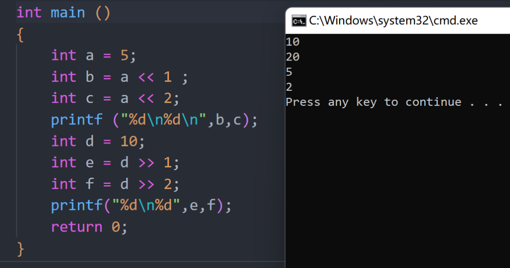
Task: Click output value 10 in console
Action: 293,42
